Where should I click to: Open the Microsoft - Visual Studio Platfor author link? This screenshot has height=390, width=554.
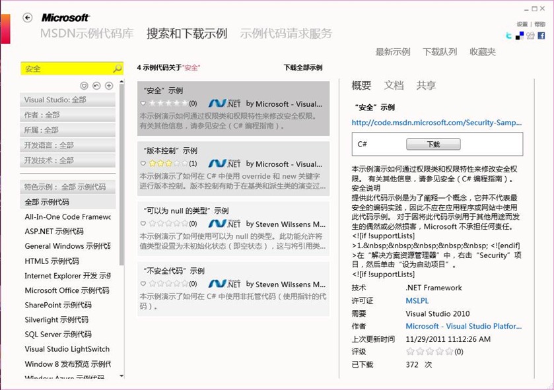click(x=464, y=326)
